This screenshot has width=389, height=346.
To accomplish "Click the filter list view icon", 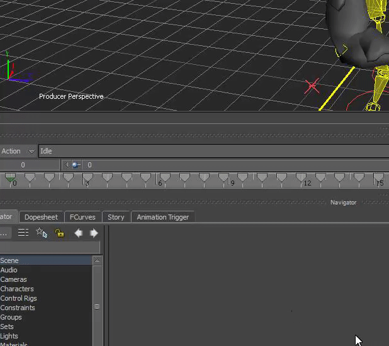I will pyautogui.click(x=23, y=233).
